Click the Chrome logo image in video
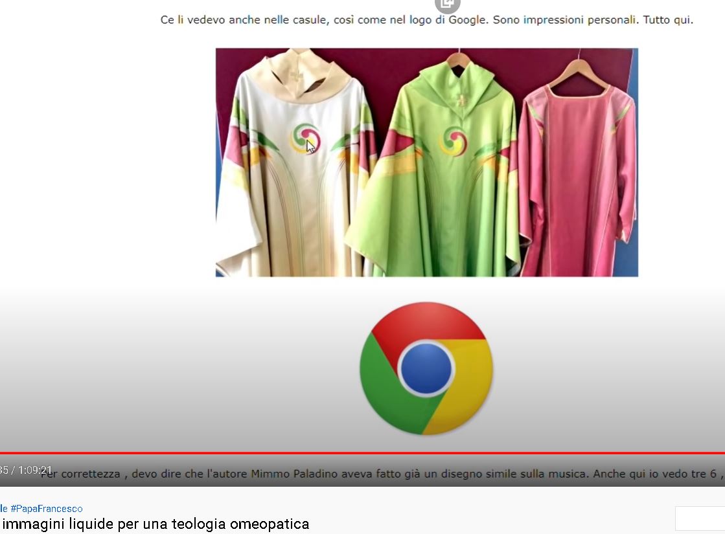The width and height of the screenshot is (725, 534). pyautogui.click(x=426, y=368)
